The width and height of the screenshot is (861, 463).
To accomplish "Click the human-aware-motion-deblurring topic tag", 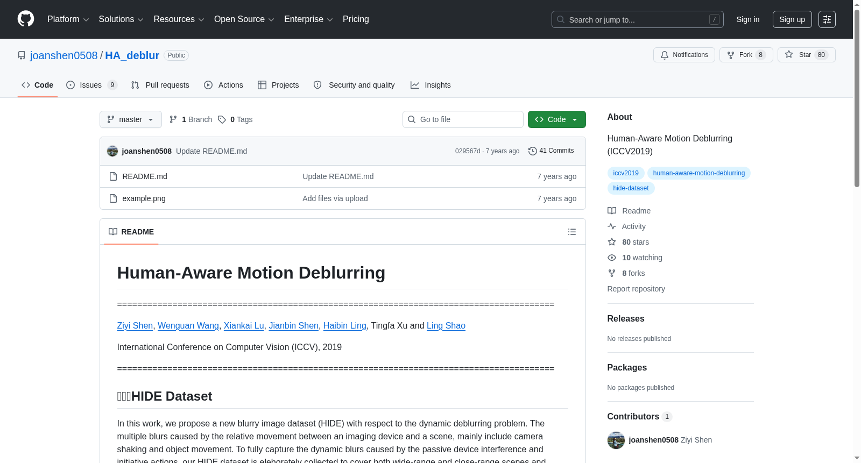I will pyautogui.click(x=699, y=173).
